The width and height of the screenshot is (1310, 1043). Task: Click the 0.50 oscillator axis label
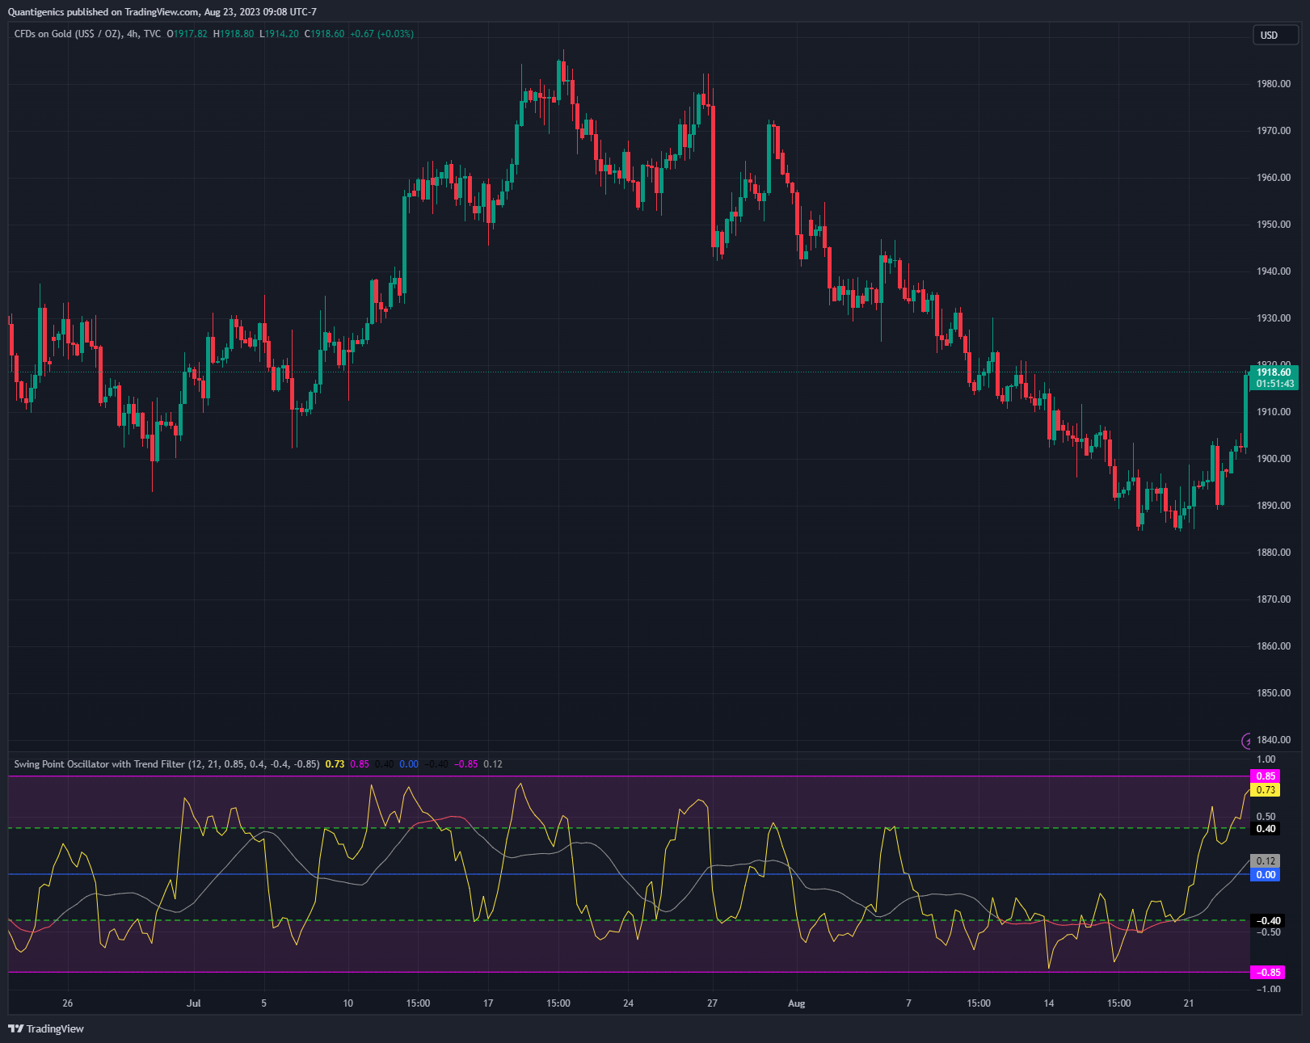(1266, 817)
